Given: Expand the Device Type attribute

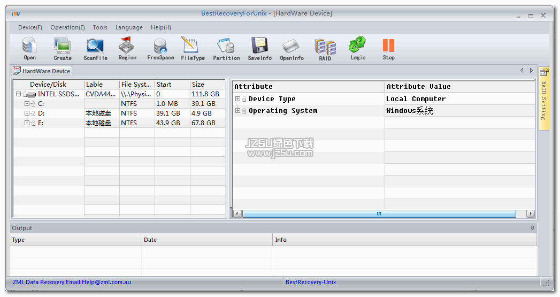Looking at the screenshot, I should click(237, 98).
